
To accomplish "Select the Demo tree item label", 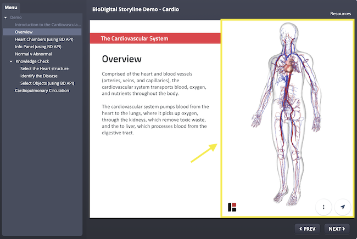I will pyautogui.click(x=16, y=18).
